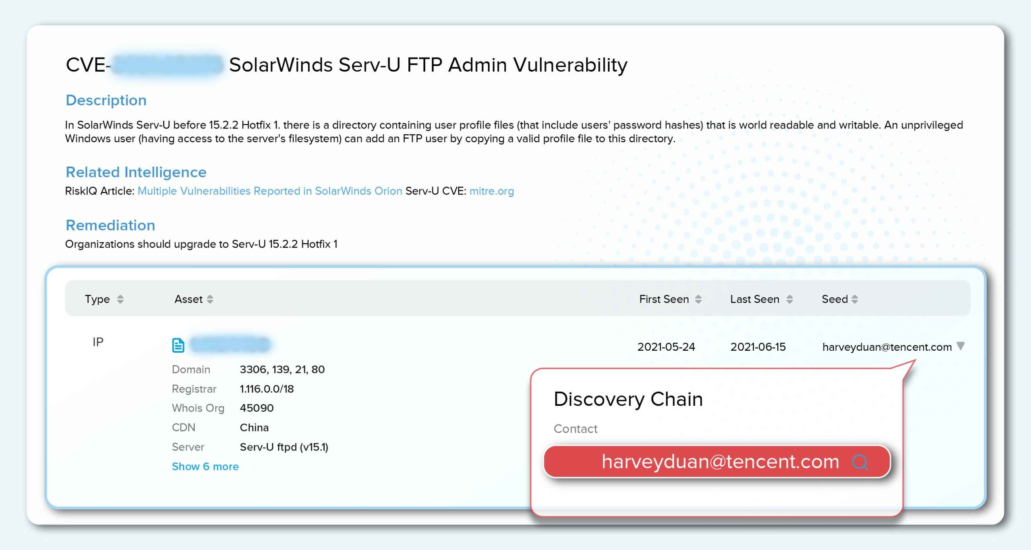
Task: Click the red harveyduan@tencent.com contact pill
Action: coord(717,461)
